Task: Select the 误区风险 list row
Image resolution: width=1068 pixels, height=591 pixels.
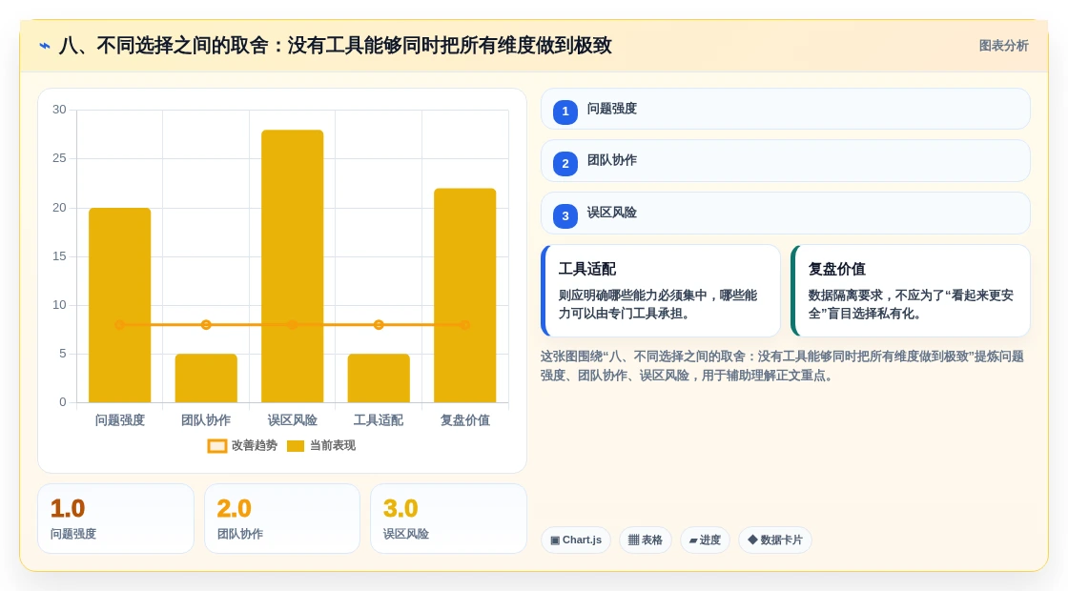Action: 786,214
